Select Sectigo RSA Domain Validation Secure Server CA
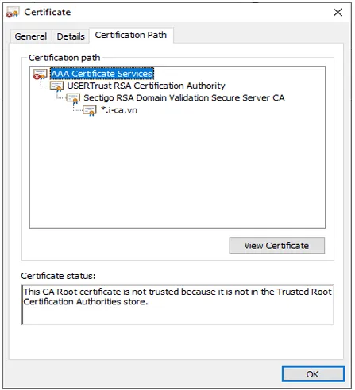The image size is (355, 390). pyautogui.click(x=184, y=98)
